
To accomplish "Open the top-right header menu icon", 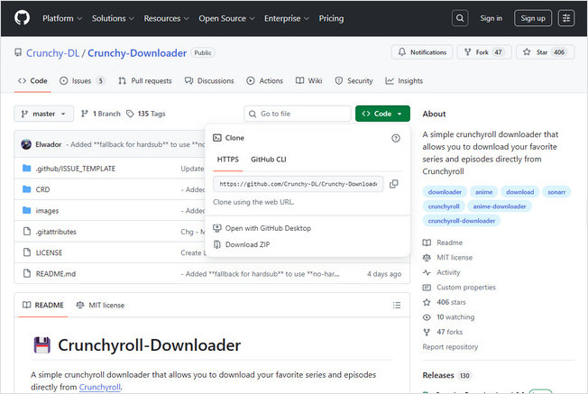I will tap(566, 18).
